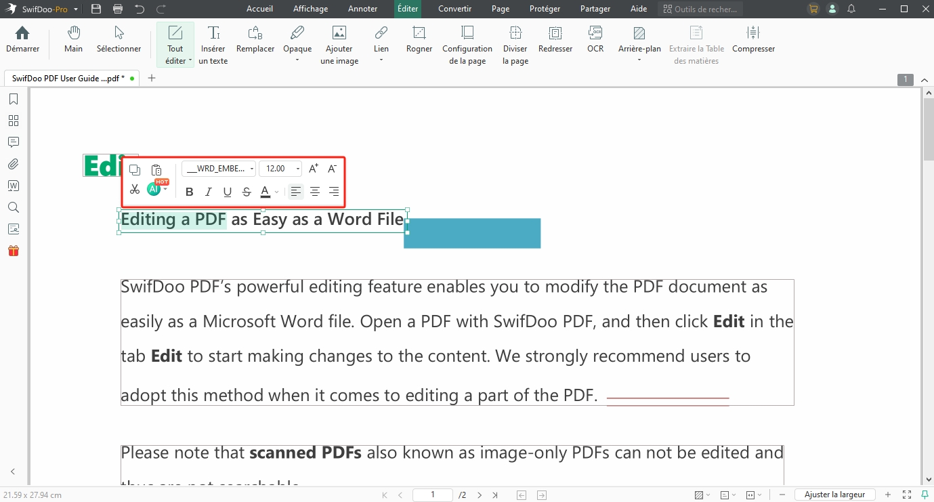The width and height of the screenshot is (934, 502).
Task: Open the search magnifier in sidebar
Action: tap(13, 207)
